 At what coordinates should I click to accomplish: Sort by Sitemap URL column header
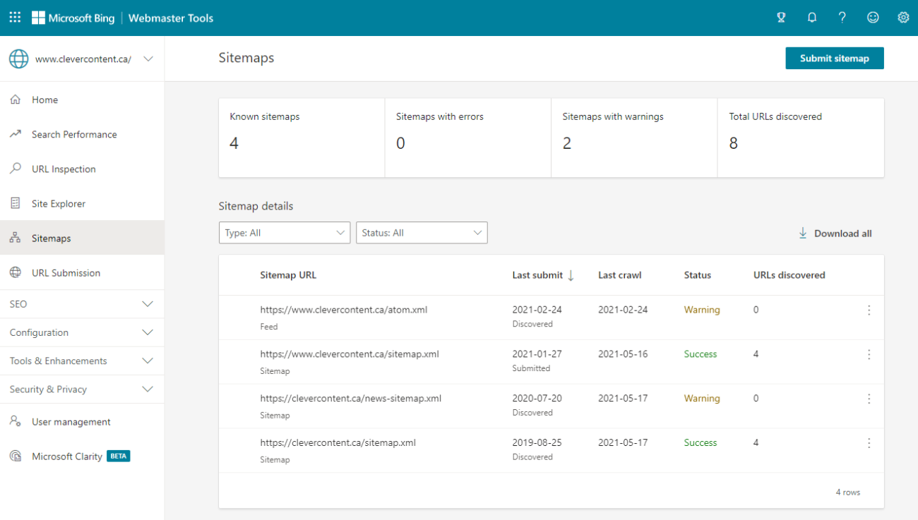click(288, 275)
